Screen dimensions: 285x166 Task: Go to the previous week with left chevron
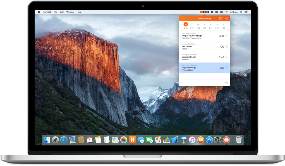coord(181,26)
